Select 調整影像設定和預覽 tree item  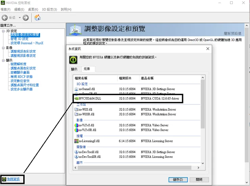click(x=25, y=35)
